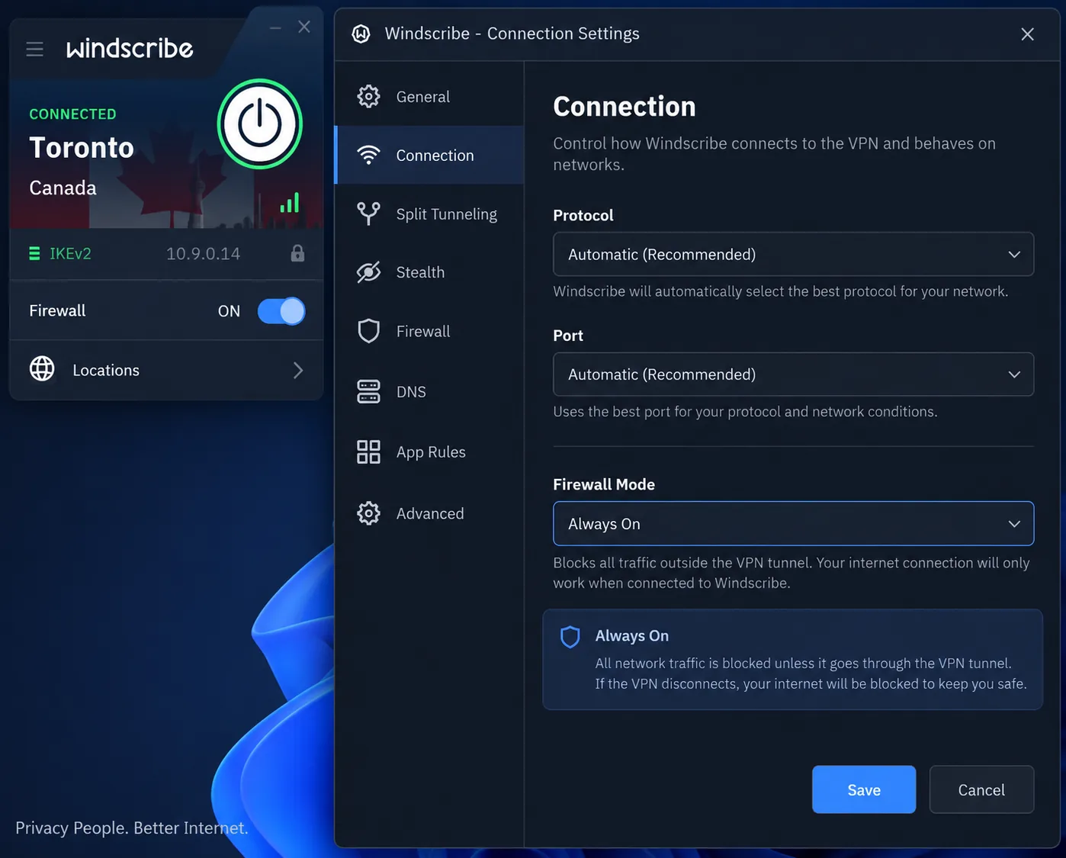
Task: Click the Toronto location name
Action: (x=82, y=147)
